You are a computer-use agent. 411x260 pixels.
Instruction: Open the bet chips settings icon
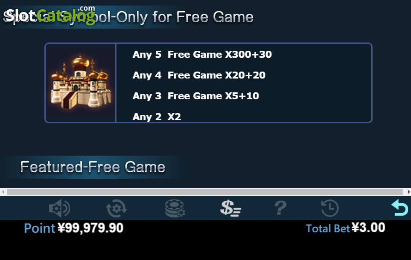click(x=175, y=208)
